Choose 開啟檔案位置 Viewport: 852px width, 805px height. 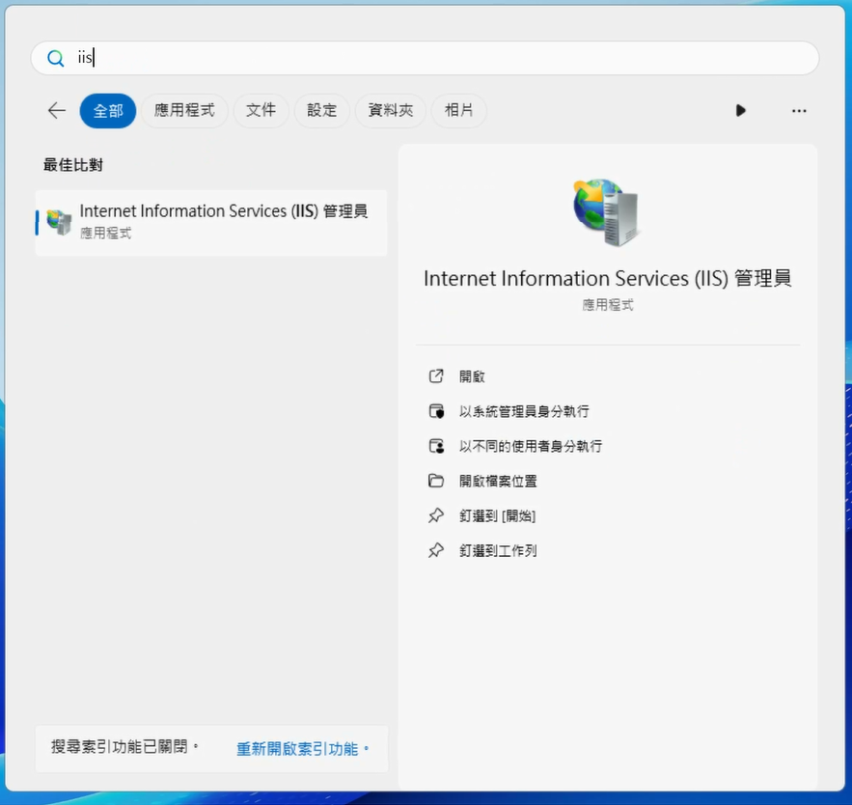[x=498, y=481]
